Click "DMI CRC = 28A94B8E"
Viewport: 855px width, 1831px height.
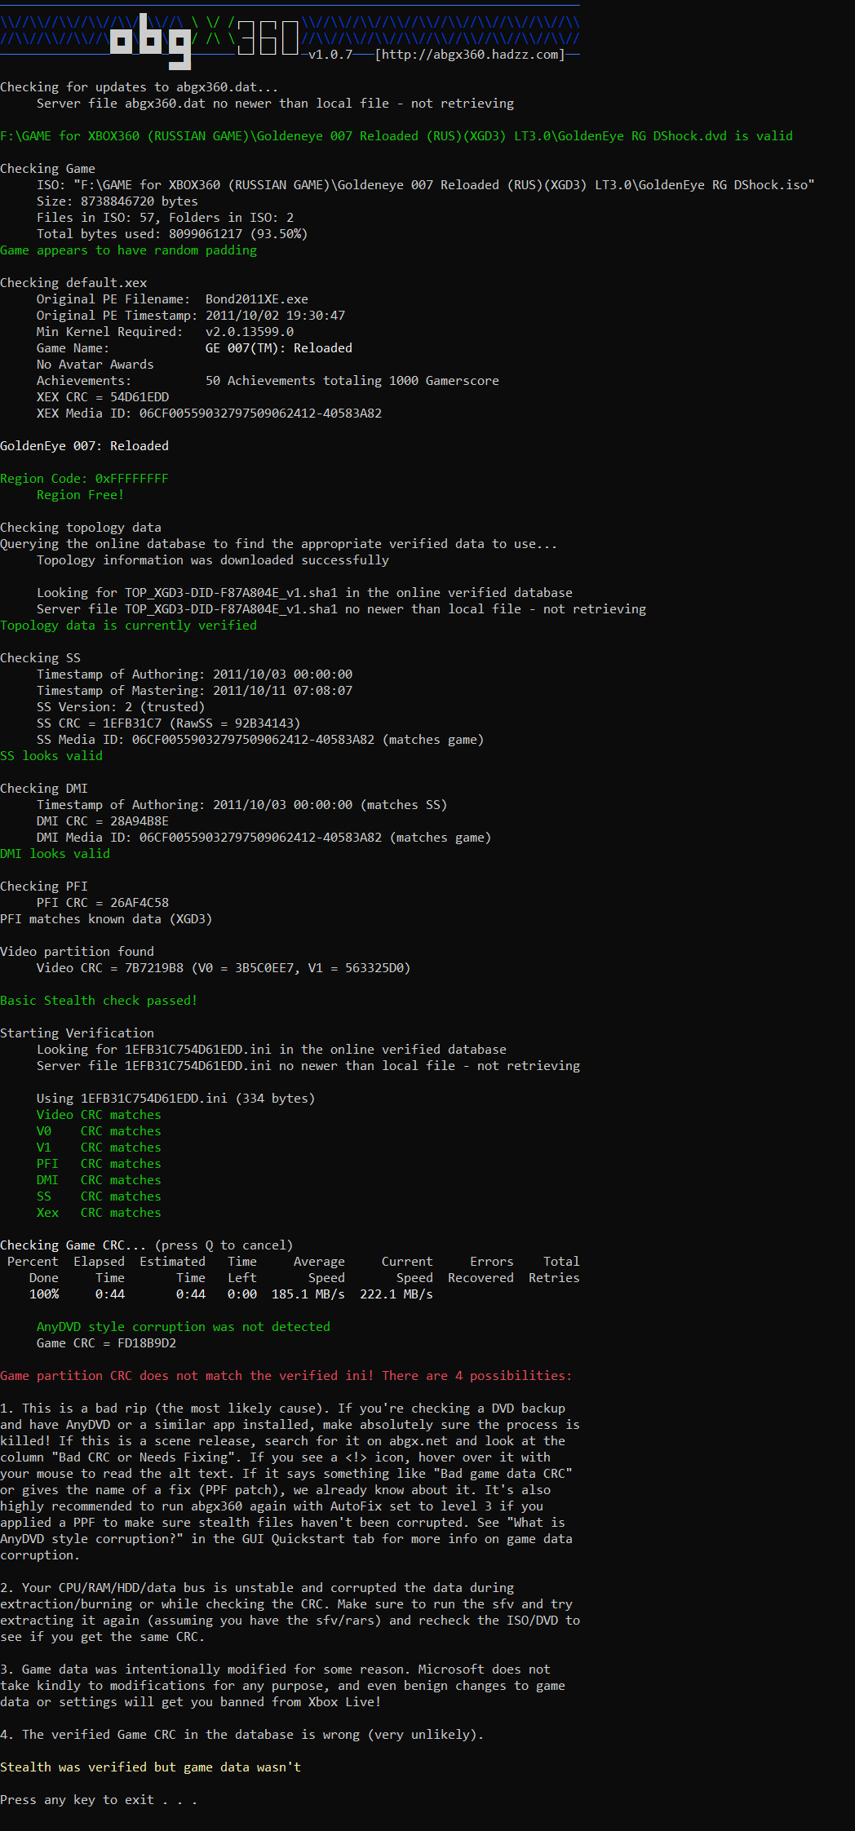(x=103, y=821)
